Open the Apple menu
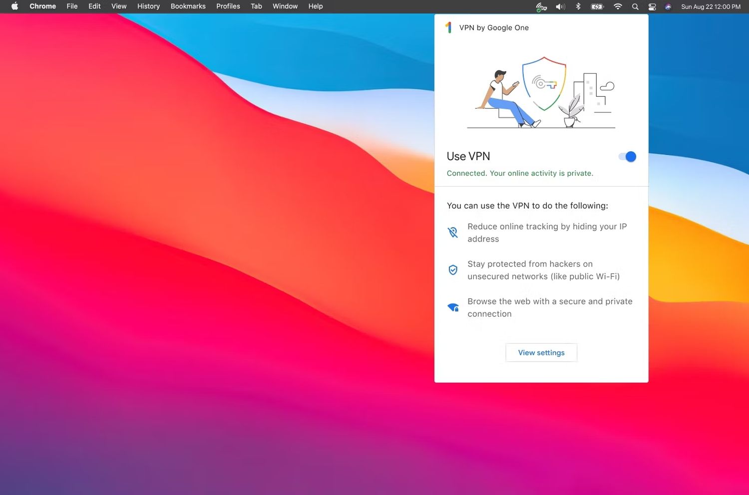Image resolution: width=749 pixels, height=495 pixels. coord(14,6)
